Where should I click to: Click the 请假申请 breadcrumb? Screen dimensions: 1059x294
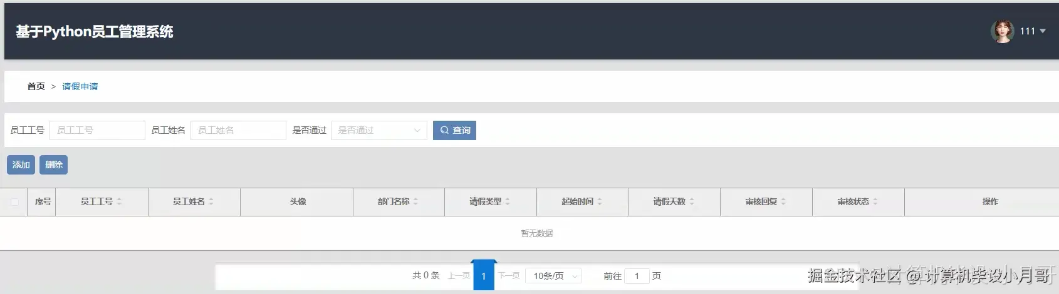(x=80, y=86)
